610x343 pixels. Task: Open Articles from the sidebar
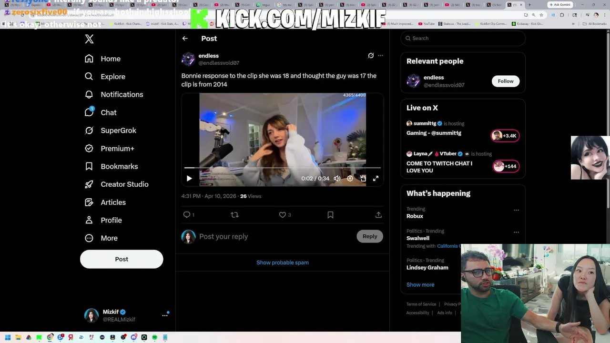[105, 202]
